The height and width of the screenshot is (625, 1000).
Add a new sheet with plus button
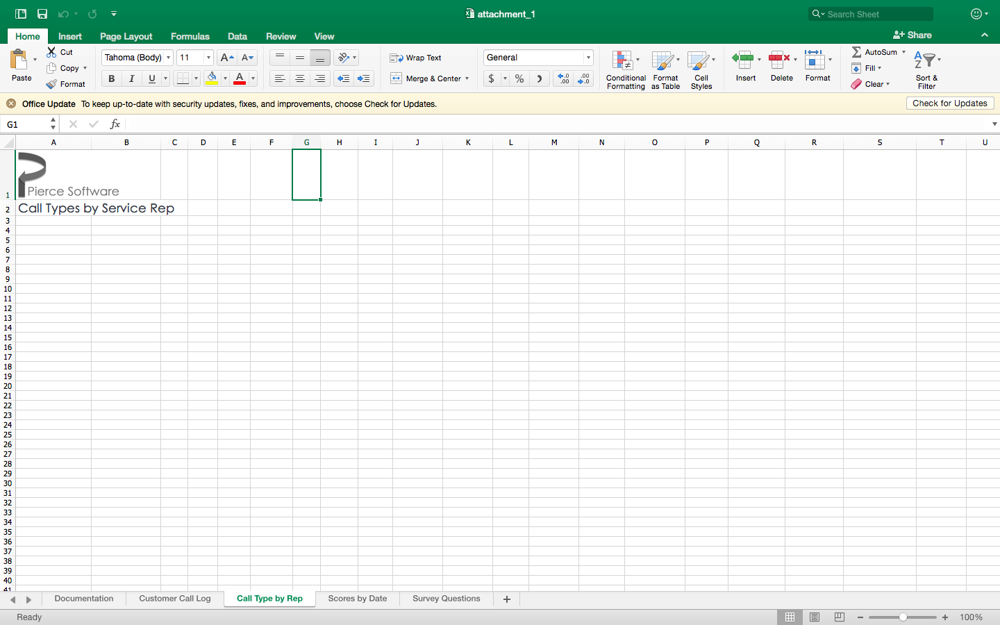coord(507,599)
